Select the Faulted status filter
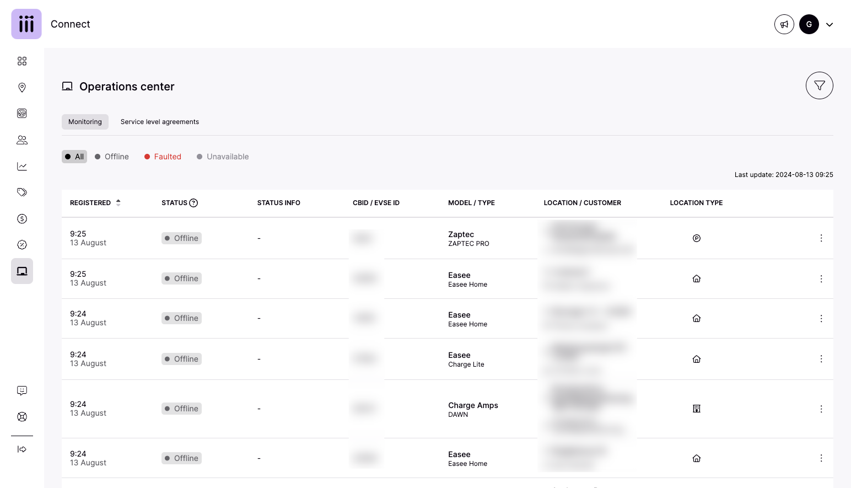The width and height of the screenshot is (851, 488). click(163, 157)
